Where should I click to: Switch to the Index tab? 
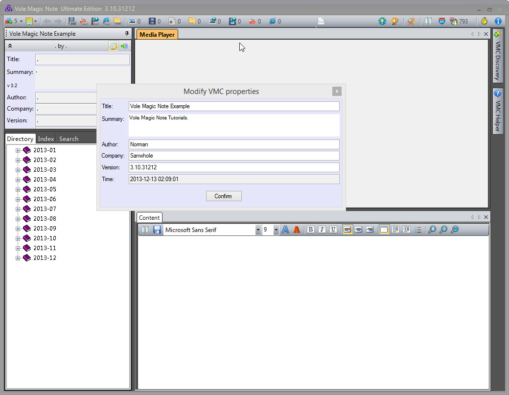pos(46,139)
